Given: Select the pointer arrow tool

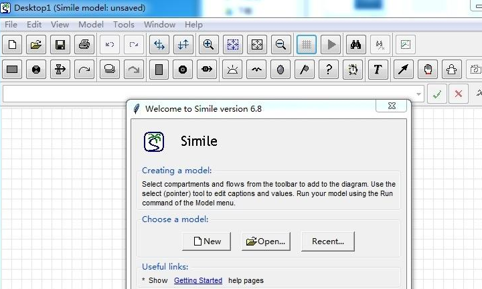Looking at the screenshot, I should [x=403, y=70].
